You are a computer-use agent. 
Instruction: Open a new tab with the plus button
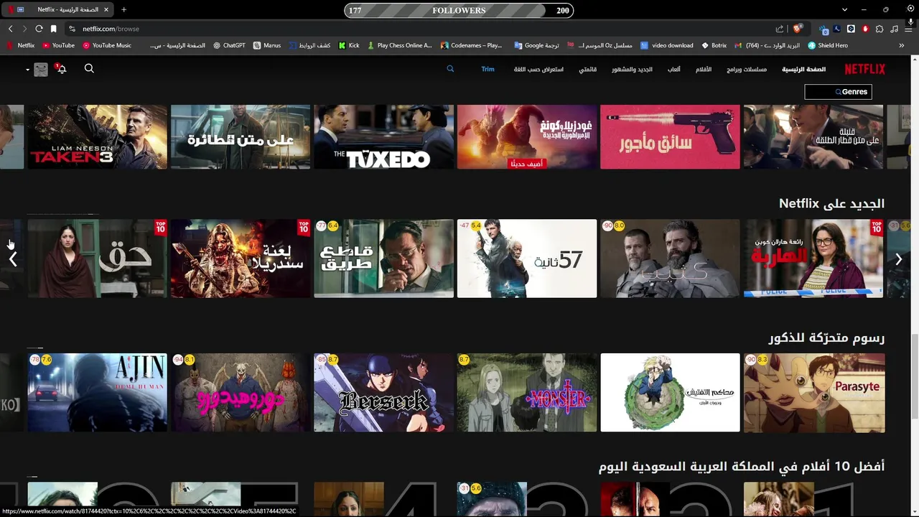coord(123,10)
